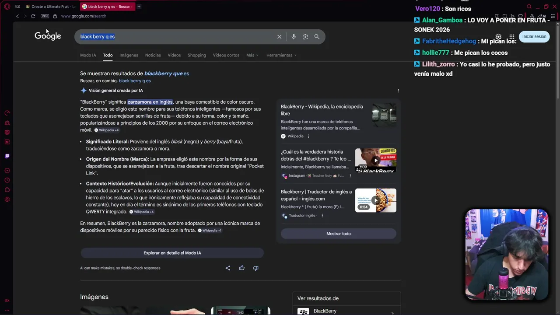Give the AI overview a thumbs up
This screenshot has width=560, height=315.
(241, 268)
